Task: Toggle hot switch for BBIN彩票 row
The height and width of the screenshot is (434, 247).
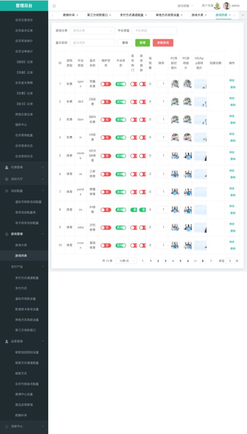Action: [x=134, y=120]
